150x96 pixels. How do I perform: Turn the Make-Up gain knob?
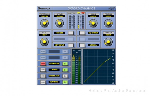coord(109,42)
